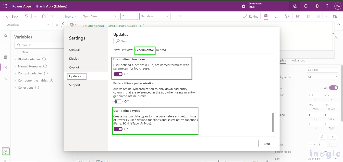The height and width of the screenshot is (162, 343).
Task: Enable Faster offline synchronization toggle
Action: [x=118, y=101]
